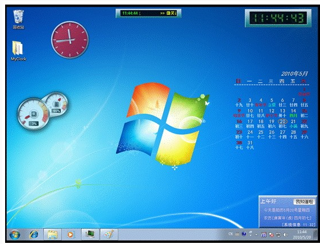Click the 五 weekday header in calendar
This screenshot has width=320, height=244.
point(293,81)
